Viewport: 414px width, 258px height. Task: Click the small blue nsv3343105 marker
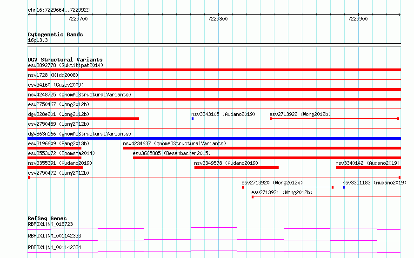[x=193, y=119]
